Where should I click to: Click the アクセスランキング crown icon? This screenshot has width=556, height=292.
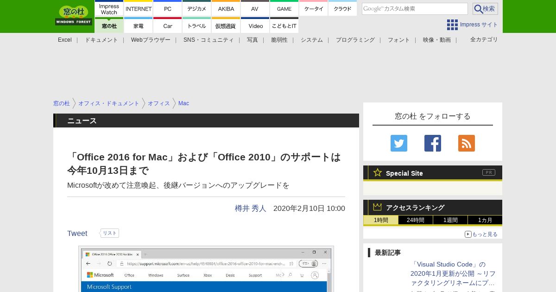(378, 207)
